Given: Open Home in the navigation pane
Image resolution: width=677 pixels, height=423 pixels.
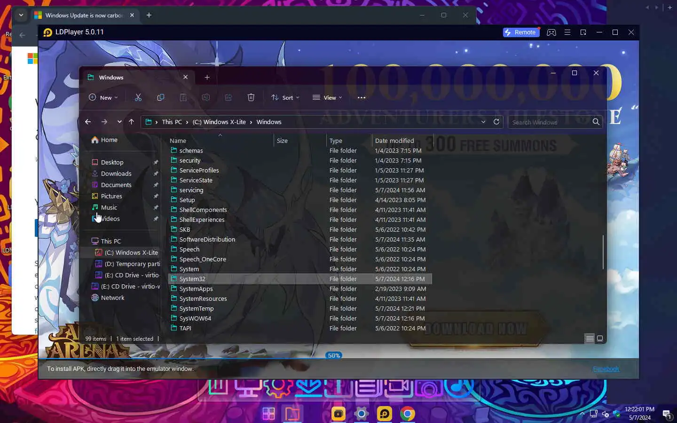Looking at the screenshot, I should [104, 140].
